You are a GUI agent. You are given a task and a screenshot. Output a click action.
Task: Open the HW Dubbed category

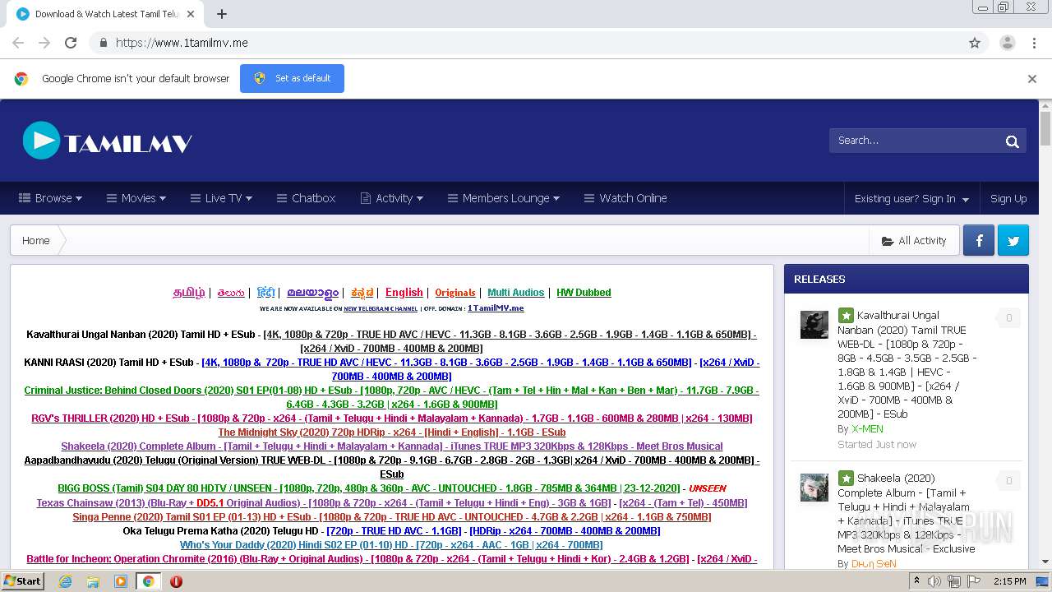click(584, 293)
